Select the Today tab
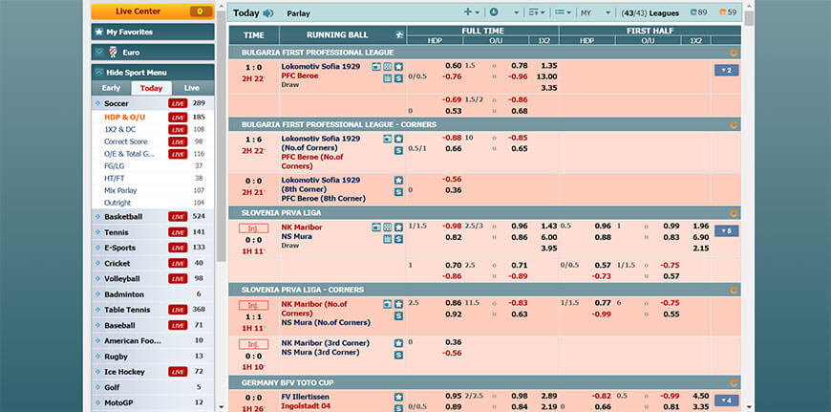The width and height of the screenshot is (831, 412). [151, 88]
